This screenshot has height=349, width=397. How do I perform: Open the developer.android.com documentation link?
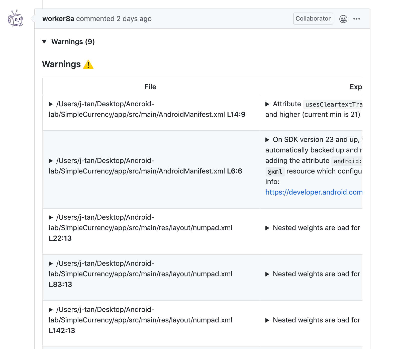coord(314,192)
